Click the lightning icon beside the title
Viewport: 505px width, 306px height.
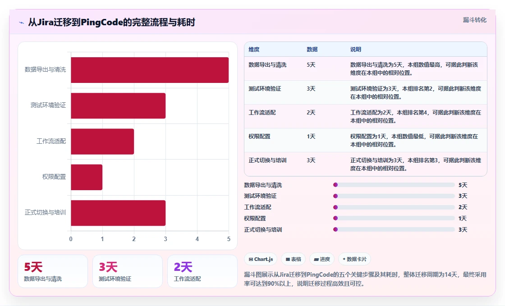click(x=22, y=23)
